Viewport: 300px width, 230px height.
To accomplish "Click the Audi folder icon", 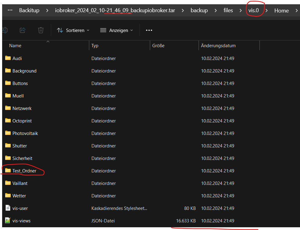I will click(8, 58).
